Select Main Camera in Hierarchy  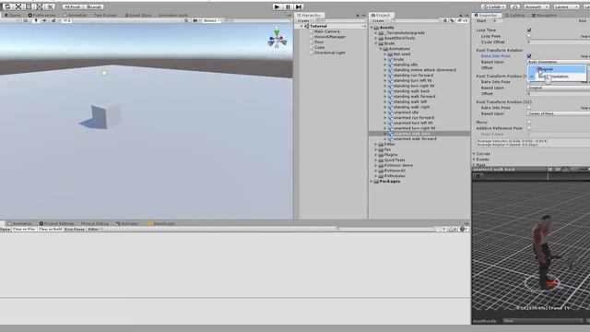326,31
